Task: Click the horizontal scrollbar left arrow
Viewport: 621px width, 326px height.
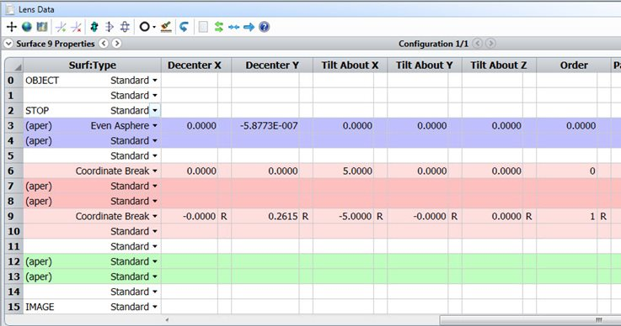Action: pyautogui.click(x=167, y=319)
